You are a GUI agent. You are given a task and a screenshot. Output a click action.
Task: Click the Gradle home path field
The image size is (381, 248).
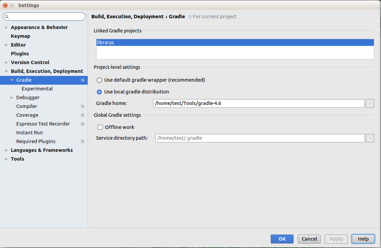point(259,103)
